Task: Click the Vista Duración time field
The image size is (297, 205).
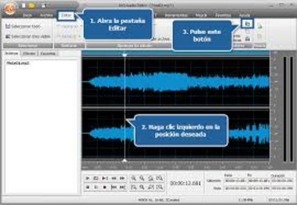Action: (x=282, y=188)
